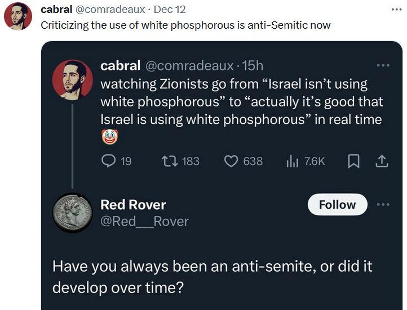Open the top tweet's three-dot menu

click(396, 10)
